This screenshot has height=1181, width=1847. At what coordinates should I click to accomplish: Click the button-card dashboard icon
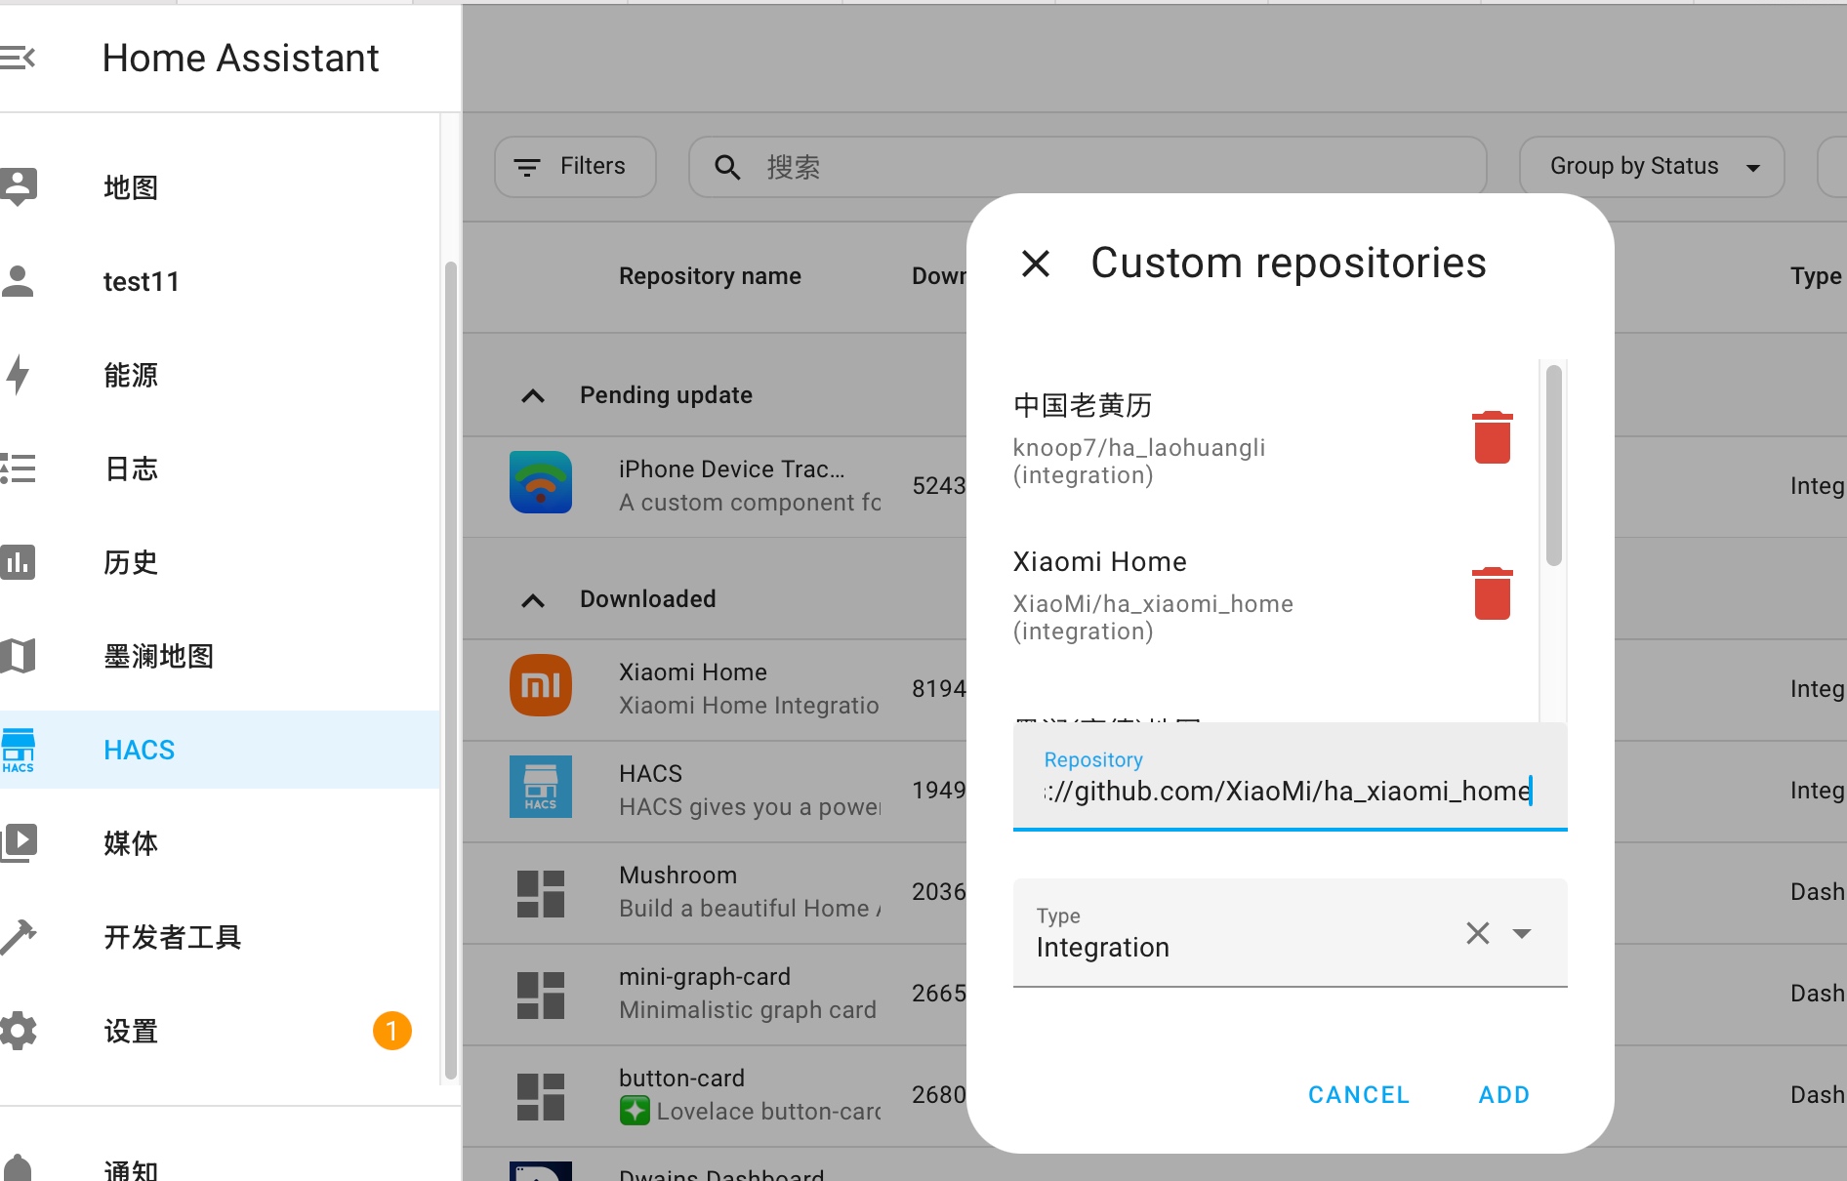[541, 1097]
